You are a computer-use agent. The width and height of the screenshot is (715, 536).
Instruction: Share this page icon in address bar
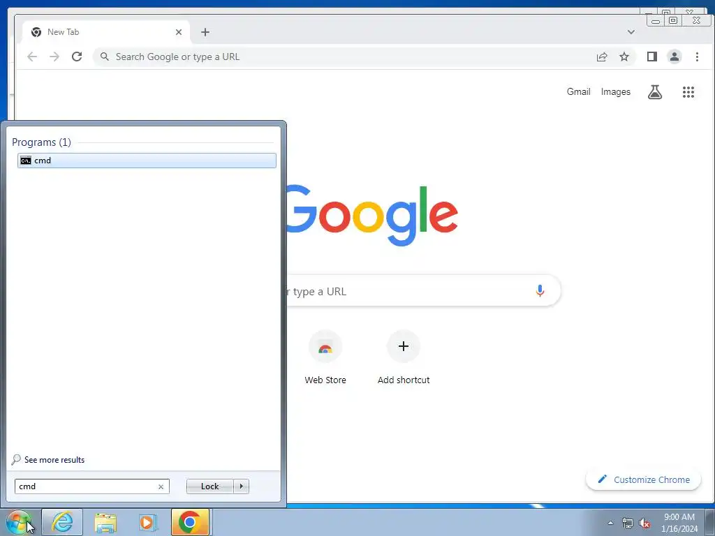(602, 57)
